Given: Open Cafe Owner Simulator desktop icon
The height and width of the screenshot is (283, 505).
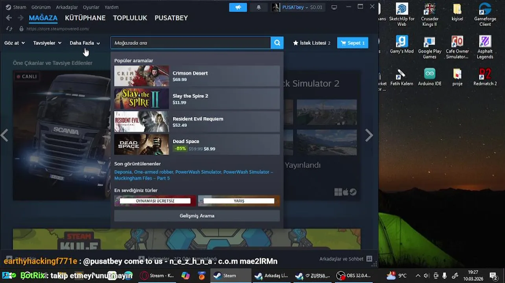Looking at the screenshot, I should pyautogui.click(x=457, y=47).
